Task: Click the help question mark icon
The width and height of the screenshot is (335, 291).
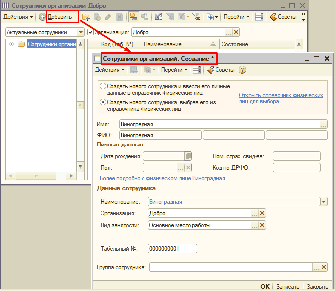Action: tap(242, 70)
